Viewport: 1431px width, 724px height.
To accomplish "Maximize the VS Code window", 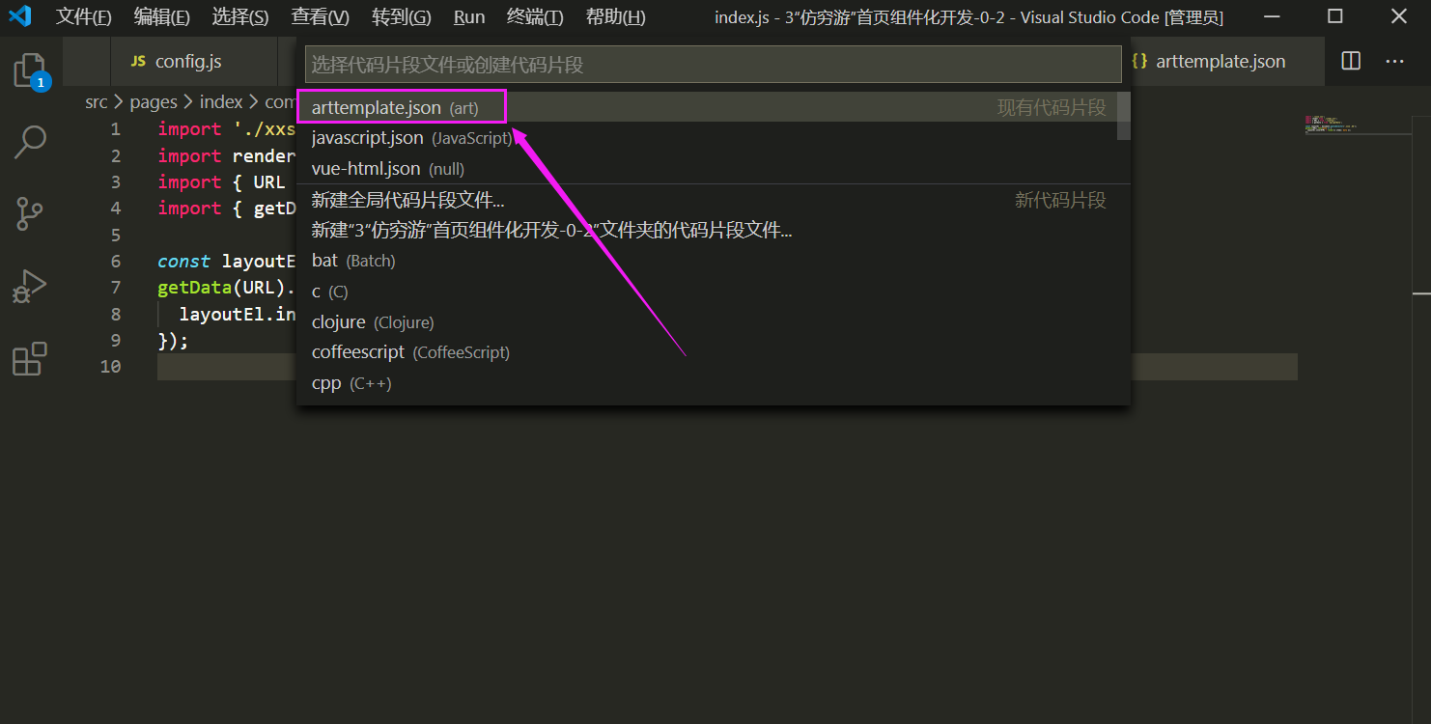I will 1335,16.
